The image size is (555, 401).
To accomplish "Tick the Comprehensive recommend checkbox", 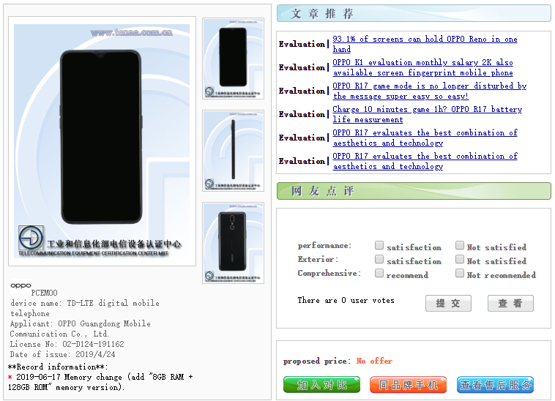I will pyautogui.click(x=379, y=274).
